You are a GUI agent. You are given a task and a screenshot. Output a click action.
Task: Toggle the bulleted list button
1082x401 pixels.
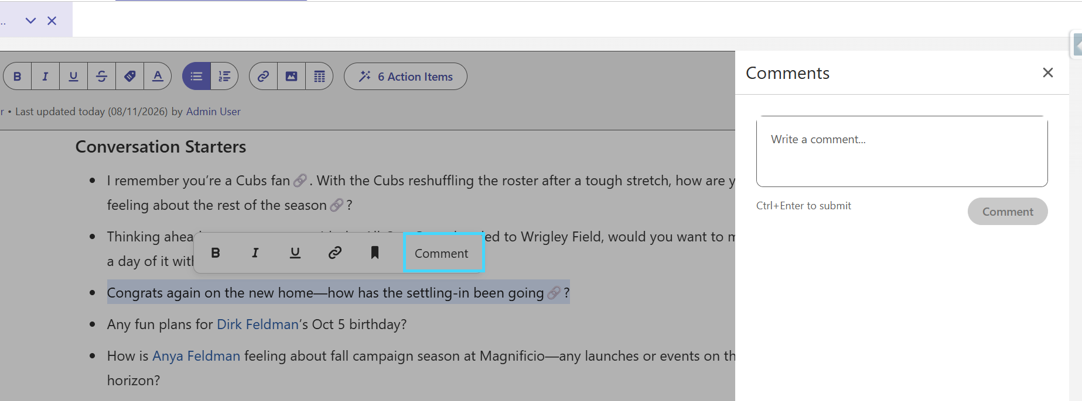pyautogui.click(x=196, y=77)
